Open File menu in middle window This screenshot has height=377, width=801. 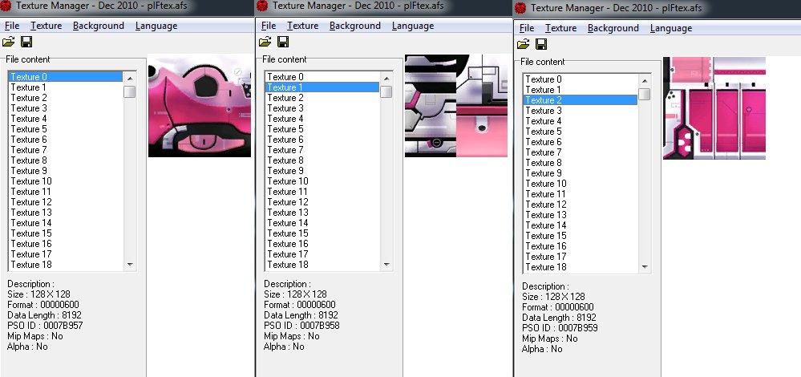(268, 26)
